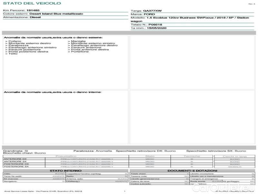This screenshot has width=258, height=194.
Task: Click 'Porta anteriore destra' entry
Action: pos(90,49)
